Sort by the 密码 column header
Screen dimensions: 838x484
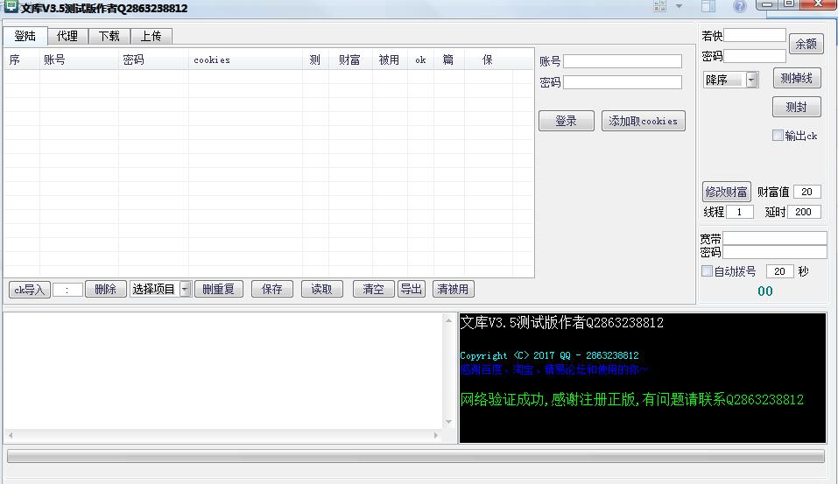(153, 60)
